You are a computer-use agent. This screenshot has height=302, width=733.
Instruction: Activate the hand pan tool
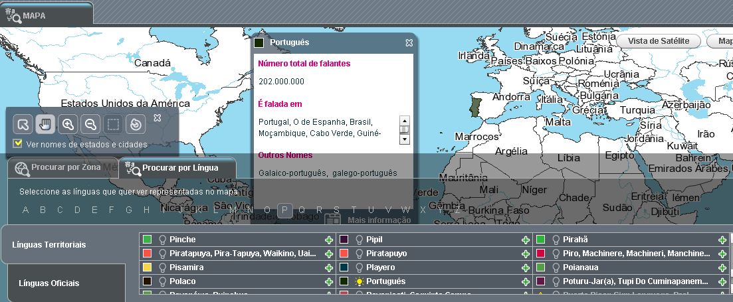(x=45, y=124)
